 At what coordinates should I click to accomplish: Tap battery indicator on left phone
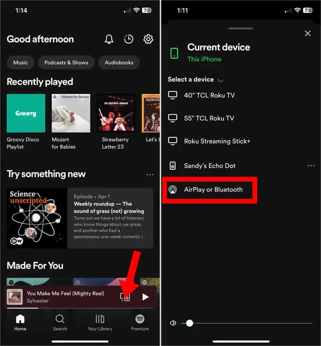147,10
